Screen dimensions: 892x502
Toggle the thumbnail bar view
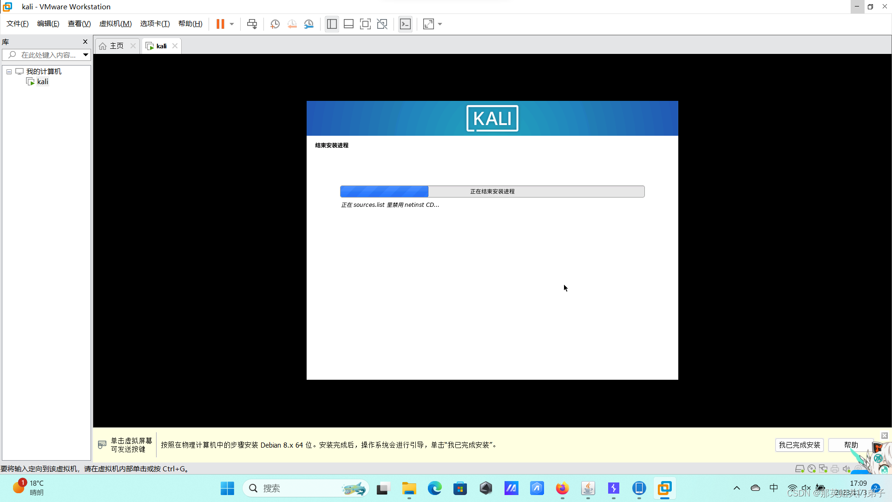tap(348, 24)
